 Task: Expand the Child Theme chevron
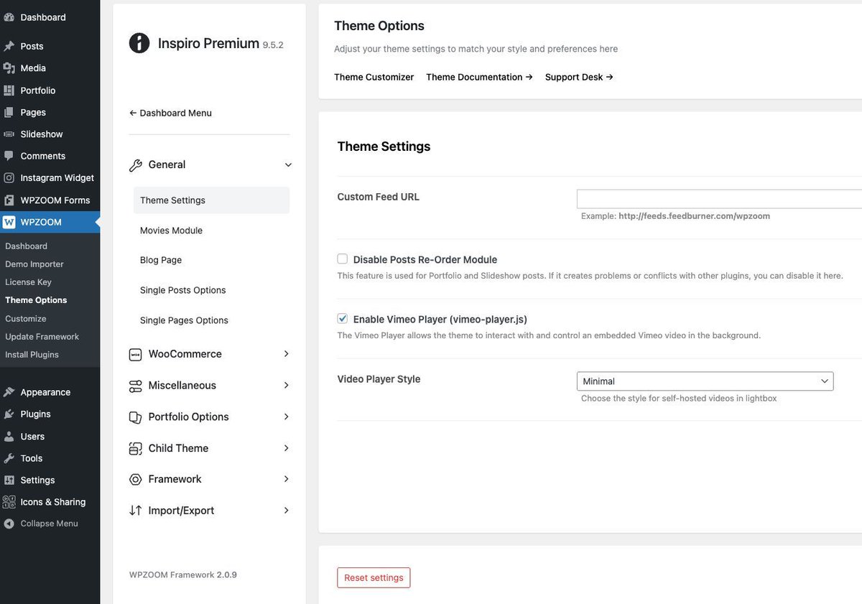click(286, 448)
